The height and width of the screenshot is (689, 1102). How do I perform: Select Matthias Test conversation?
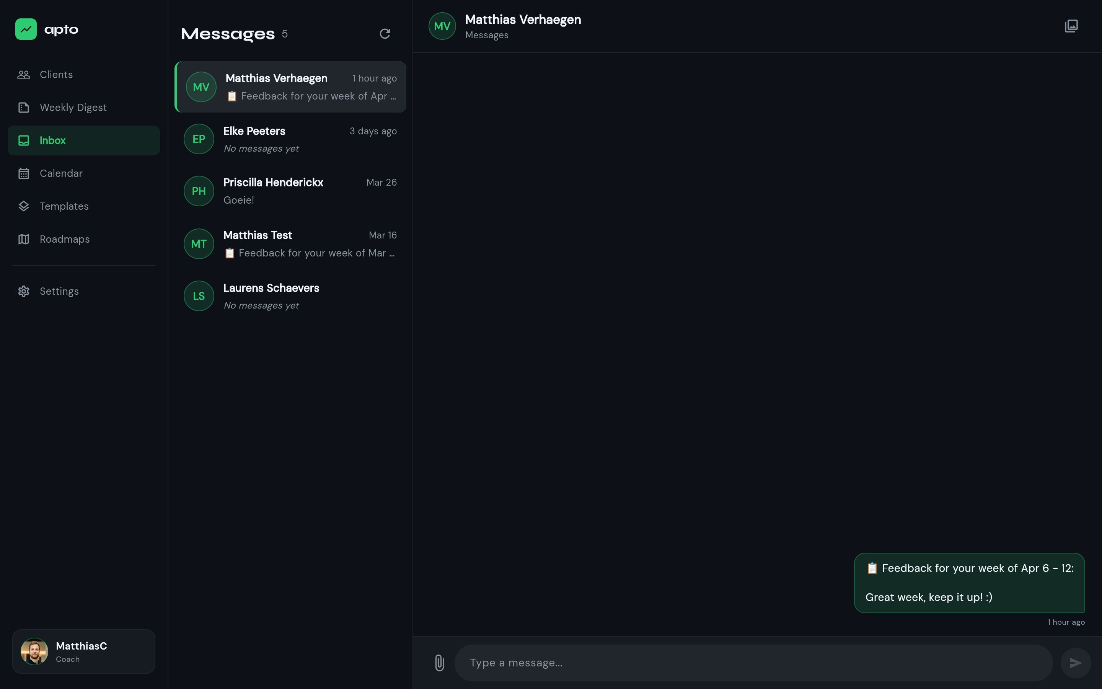(290, 244)
